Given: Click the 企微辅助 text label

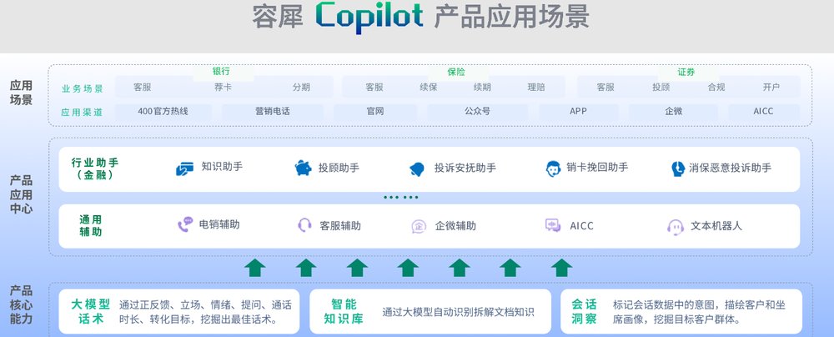Looking at the screenshot, I should click(455, 226).
